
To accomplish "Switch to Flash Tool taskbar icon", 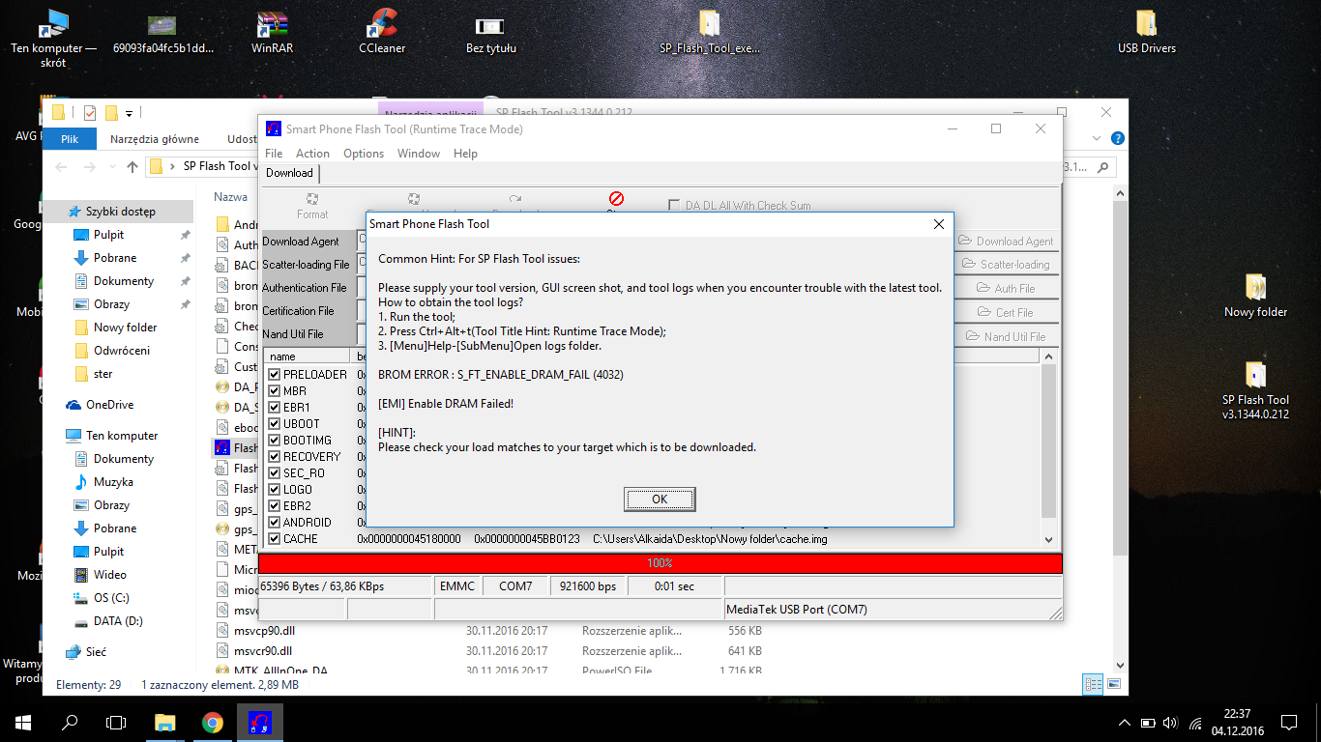I will 260,722.
